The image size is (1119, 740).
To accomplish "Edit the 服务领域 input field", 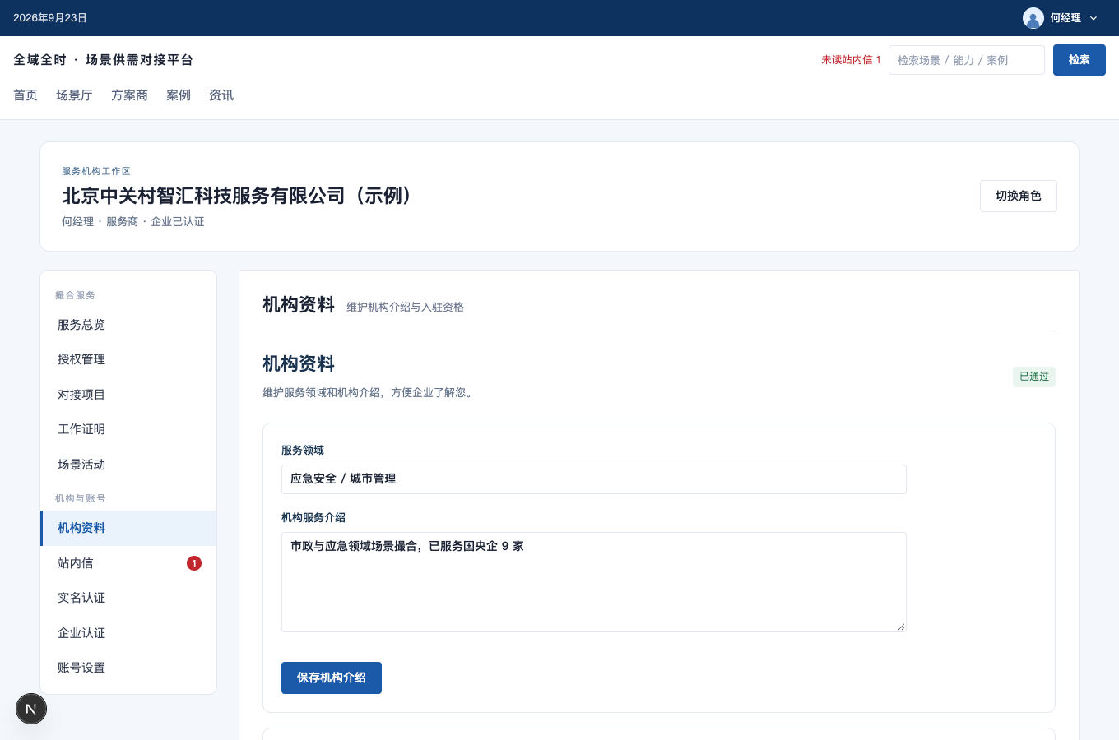I will point(594,479).
